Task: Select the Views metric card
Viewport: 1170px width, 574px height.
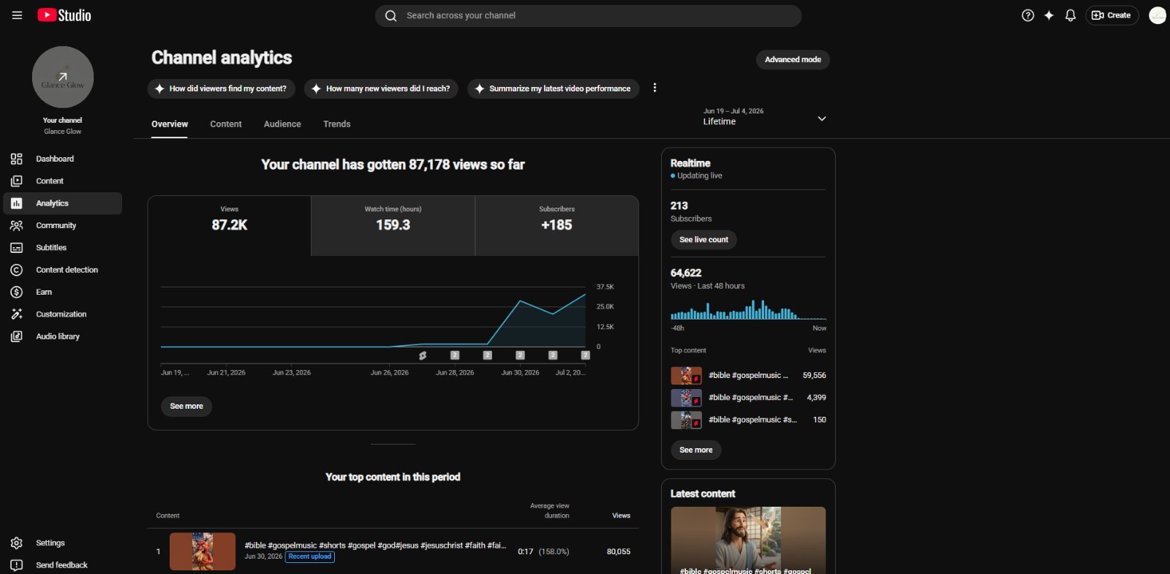Action: click(x=230, y=225)
